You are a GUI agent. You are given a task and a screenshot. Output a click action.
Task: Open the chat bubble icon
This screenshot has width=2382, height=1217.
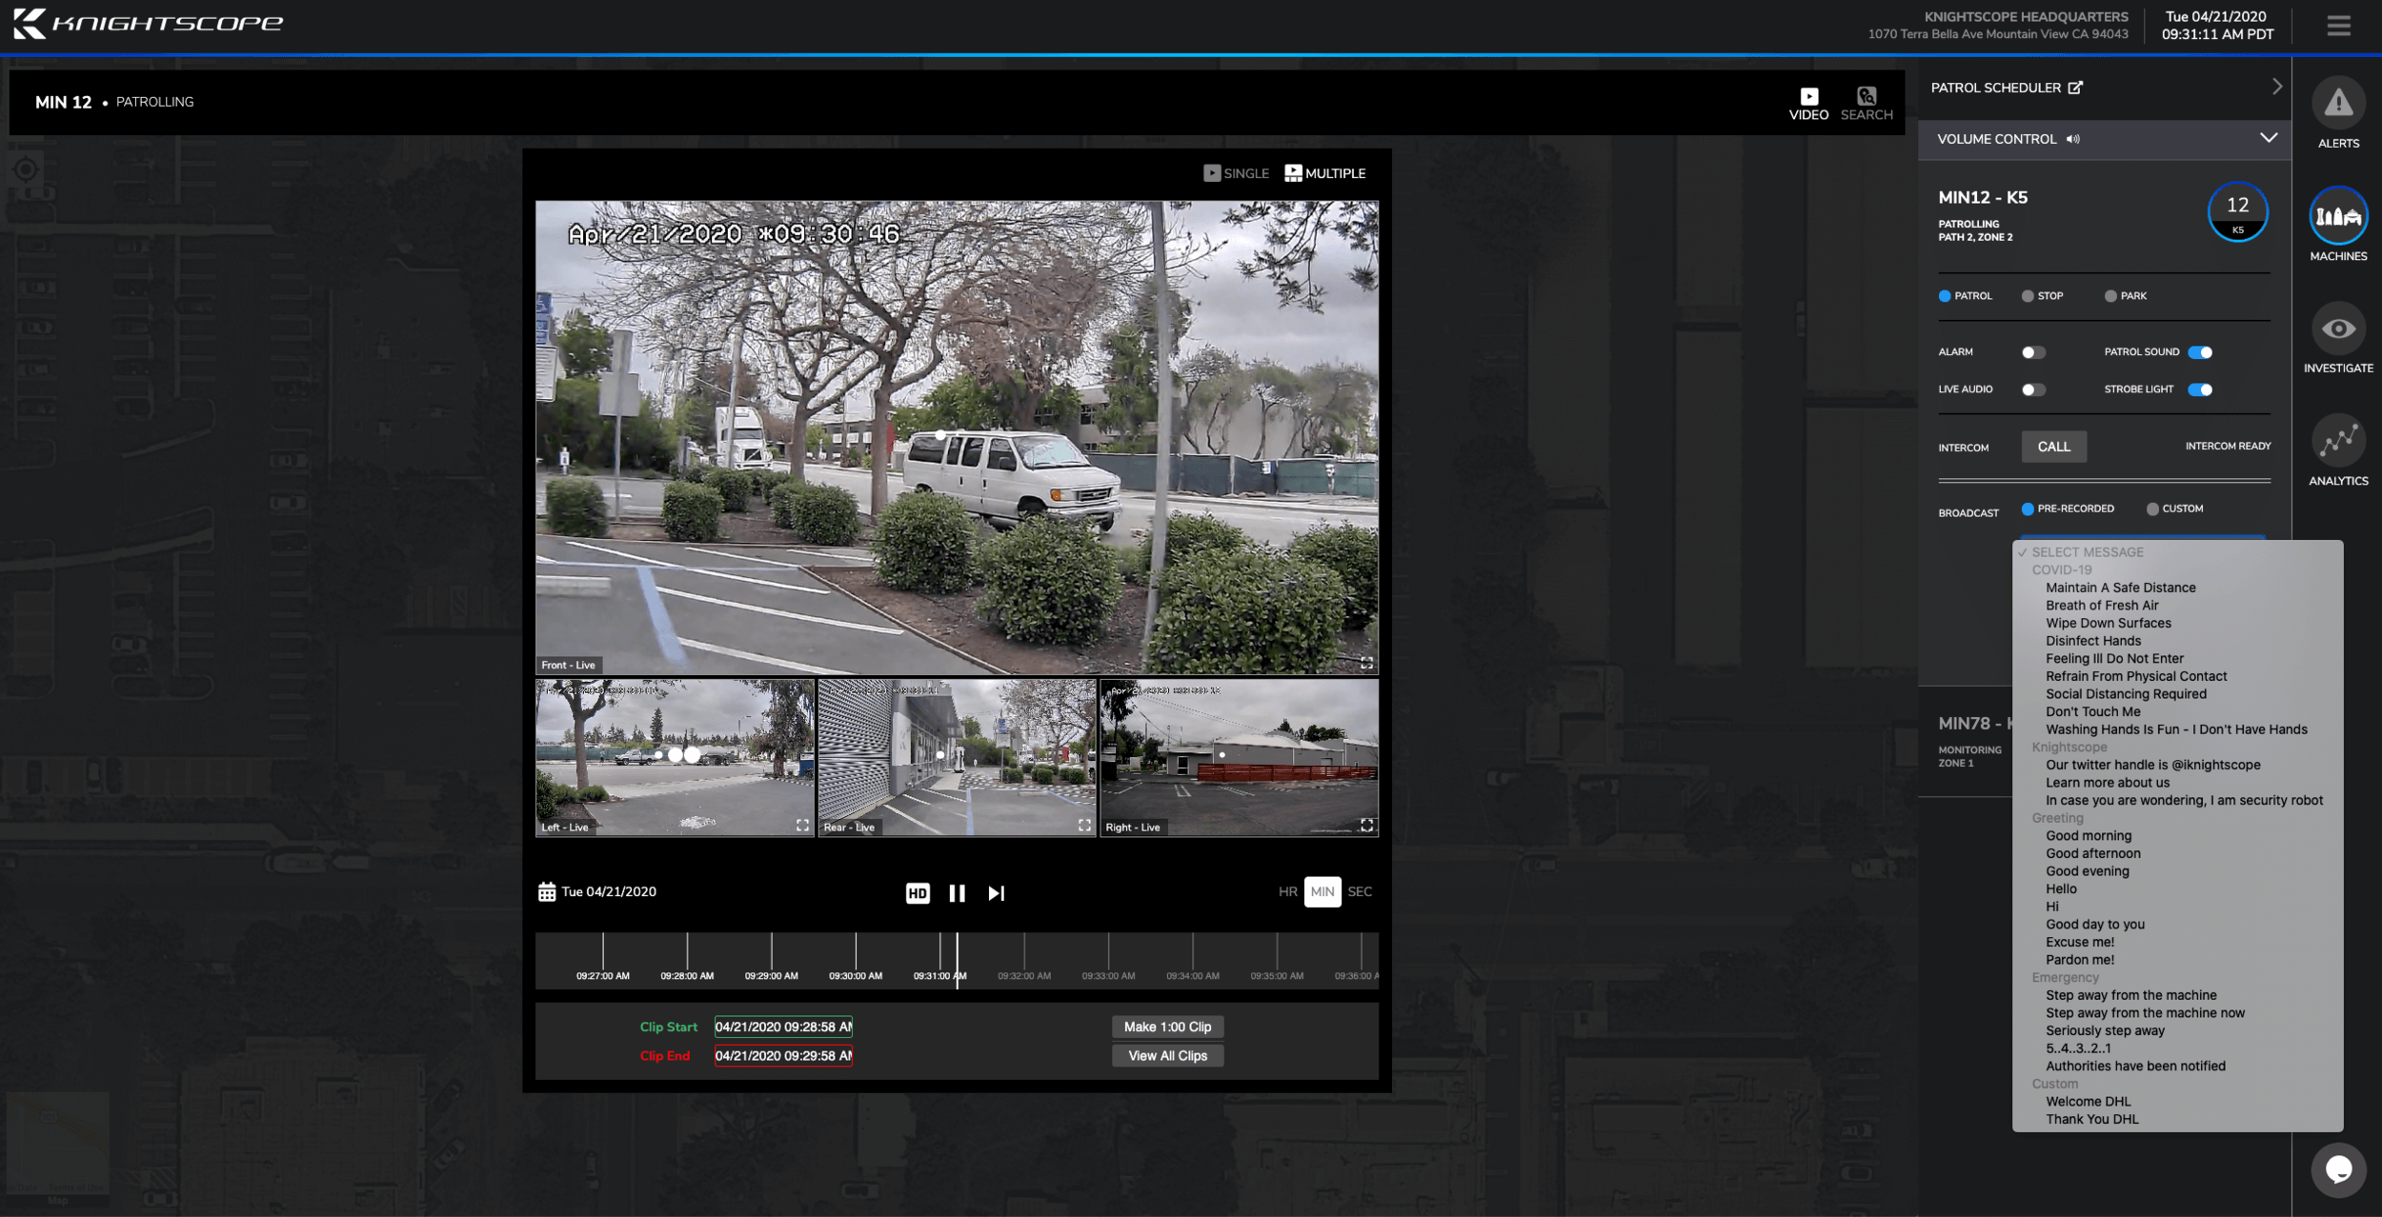click(2338, 1169)
